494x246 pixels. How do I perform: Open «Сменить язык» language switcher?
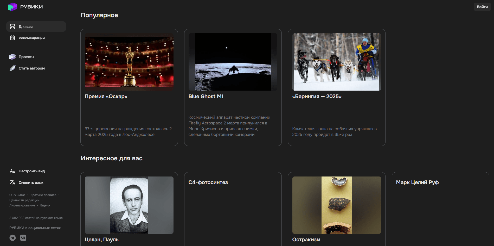point(31,182)
